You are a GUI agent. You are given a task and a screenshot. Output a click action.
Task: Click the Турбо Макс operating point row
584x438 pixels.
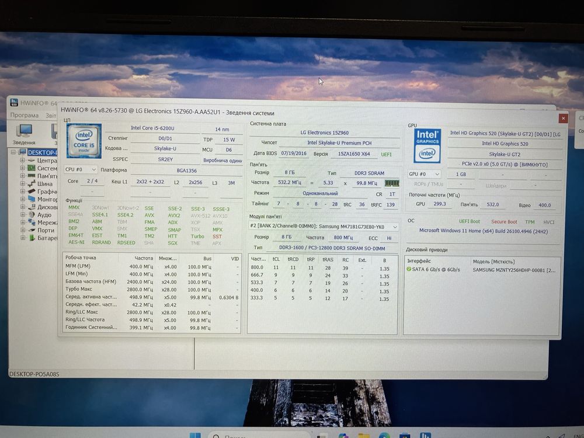pyautogui.click(x=152, y=290)
